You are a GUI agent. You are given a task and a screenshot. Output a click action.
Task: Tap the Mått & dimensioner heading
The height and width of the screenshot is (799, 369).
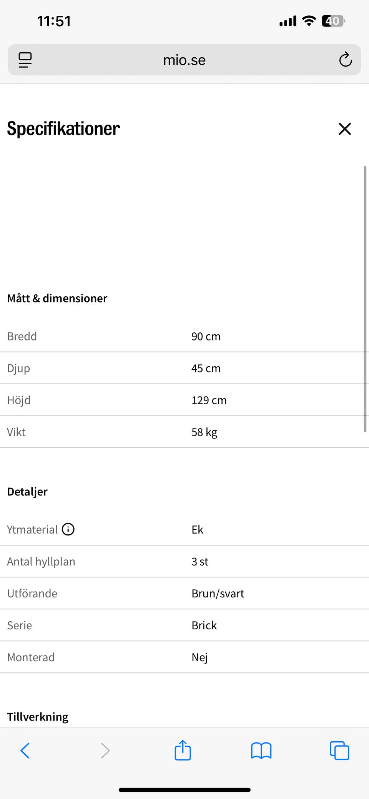(57, 298)
